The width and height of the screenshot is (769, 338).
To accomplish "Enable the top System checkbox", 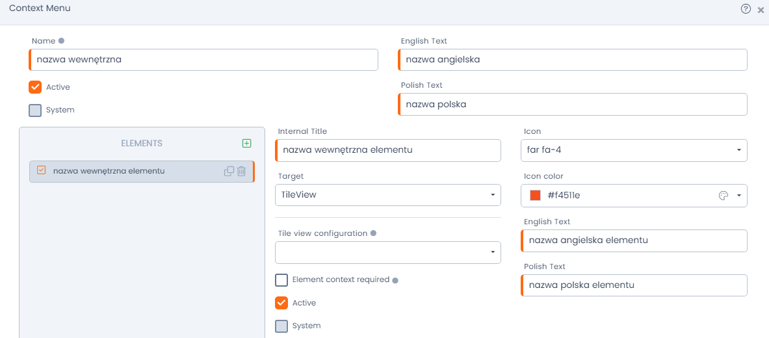I will point(35,110).
